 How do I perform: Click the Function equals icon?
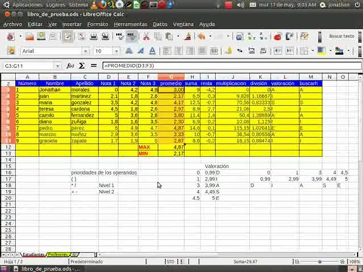(93, 66)
